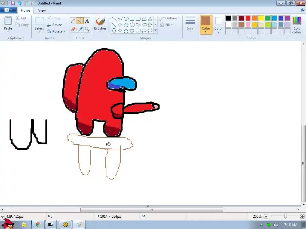Viewport: 306px width, 229px height.
Task: Click the Copy button
Action: pyautogui.click(x=22, y=25)
